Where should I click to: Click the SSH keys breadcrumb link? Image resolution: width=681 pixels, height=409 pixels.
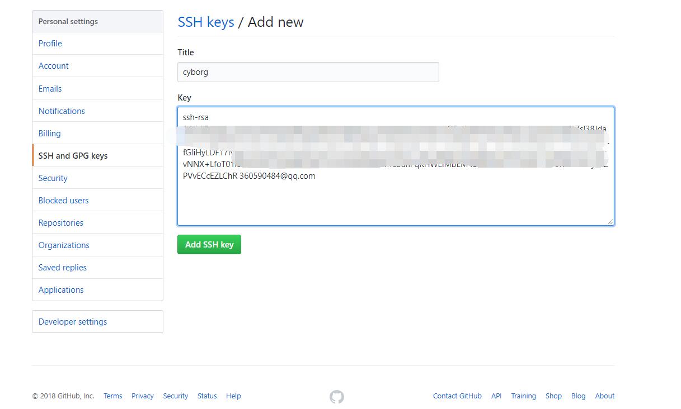pos(206,22)
